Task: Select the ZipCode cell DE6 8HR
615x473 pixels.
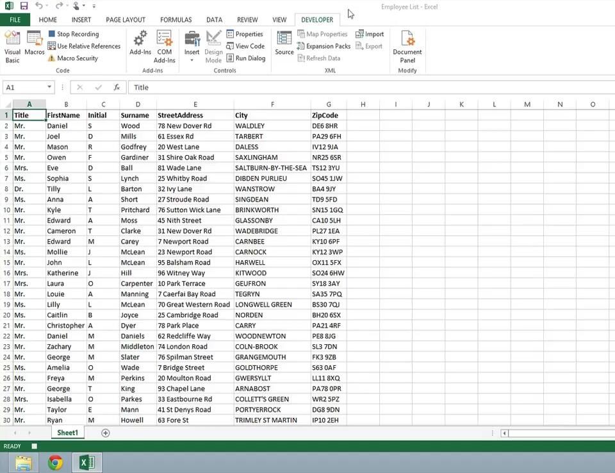Action: (329, 126)
